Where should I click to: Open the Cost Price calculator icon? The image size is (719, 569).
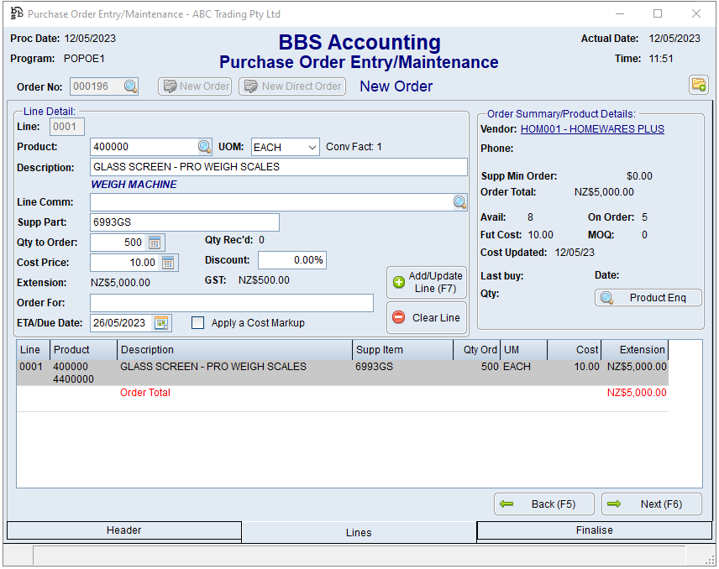pos(168,263)
